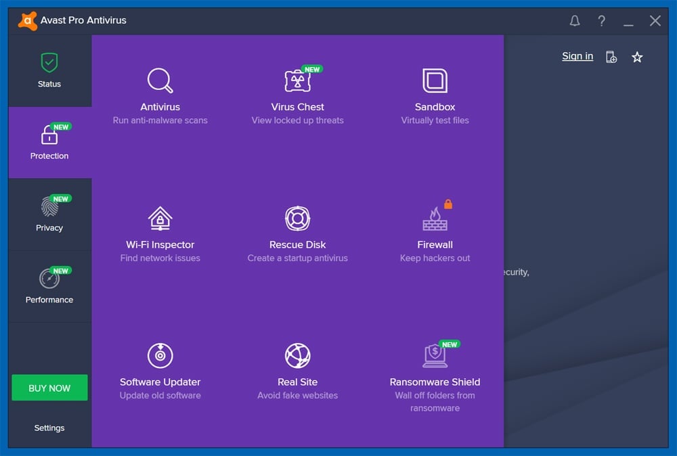Click the Sign in link

pos(577,56)
